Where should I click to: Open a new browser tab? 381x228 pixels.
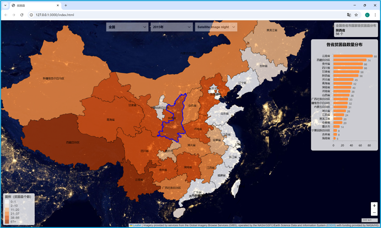coord(66,6)
